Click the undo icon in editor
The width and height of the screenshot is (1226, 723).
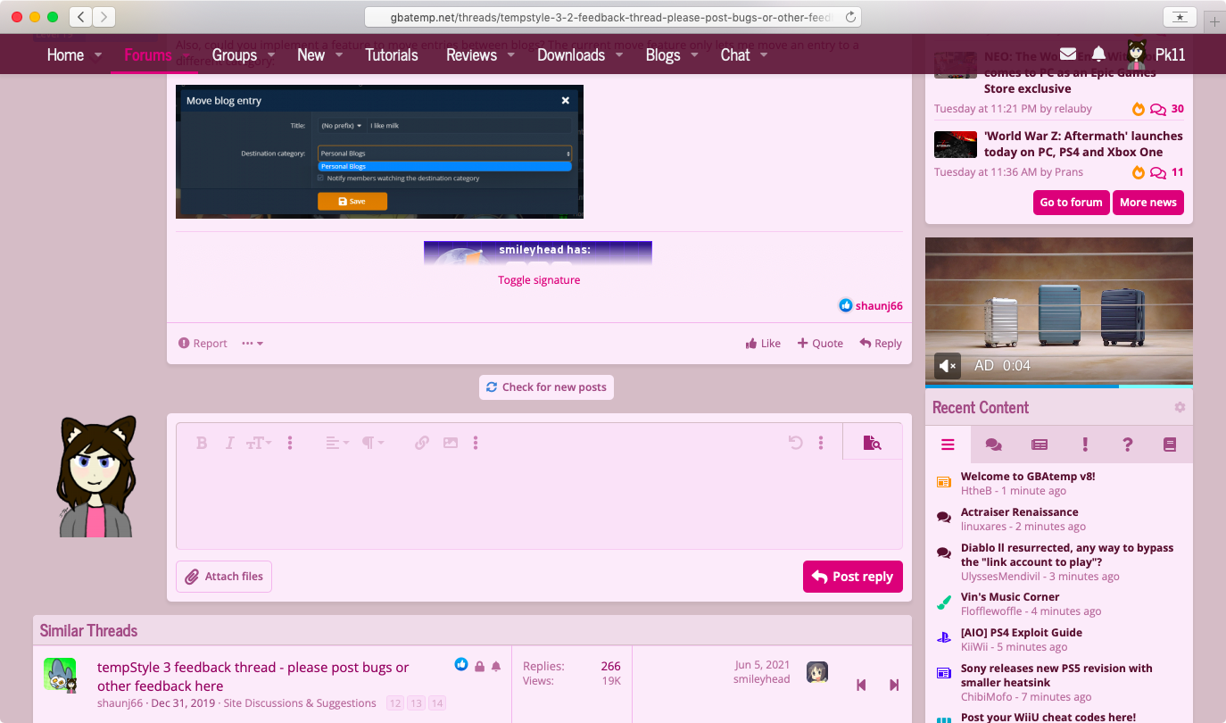pos(796,443)
